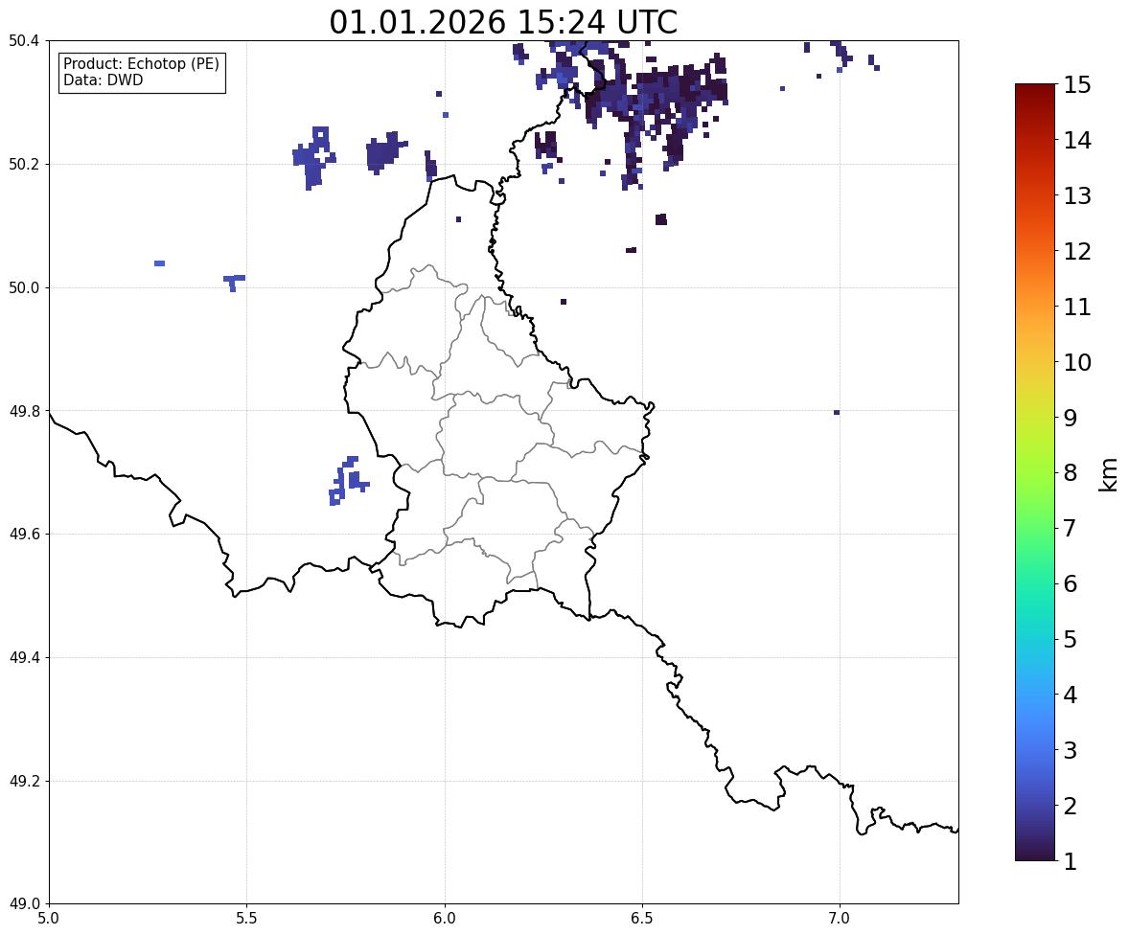This screenshot has height=935, width=1129.
Task: Click the longitude axis label 6.5
Action: (642, 919)
